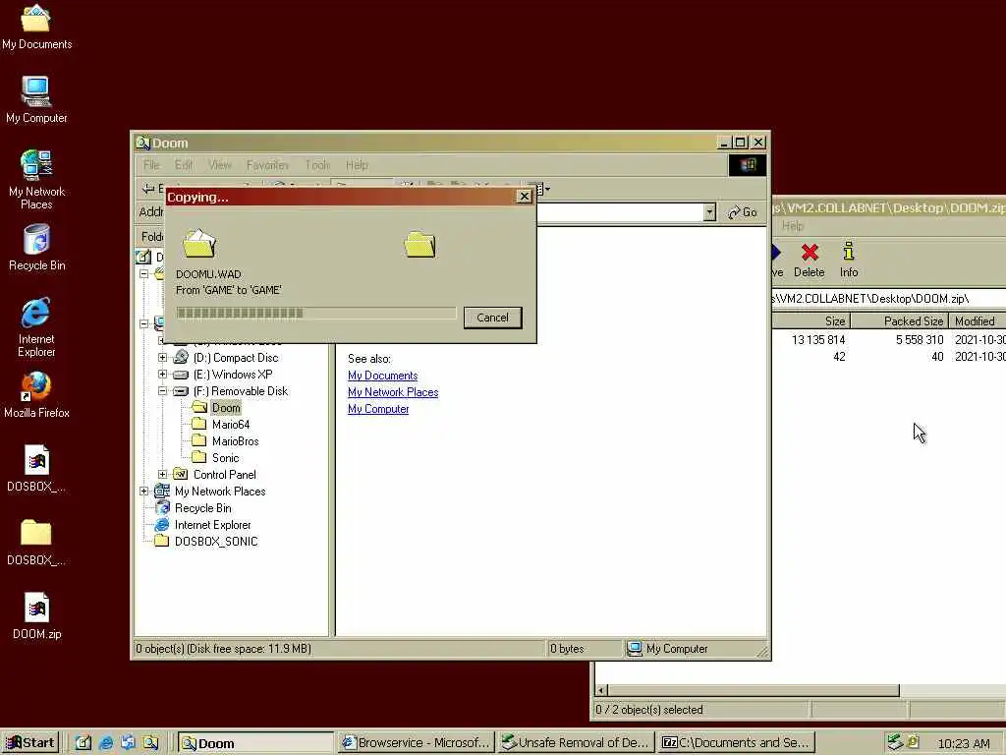
Task: Click the Go button next to the address bar
Action: click(x=743, y=212)
